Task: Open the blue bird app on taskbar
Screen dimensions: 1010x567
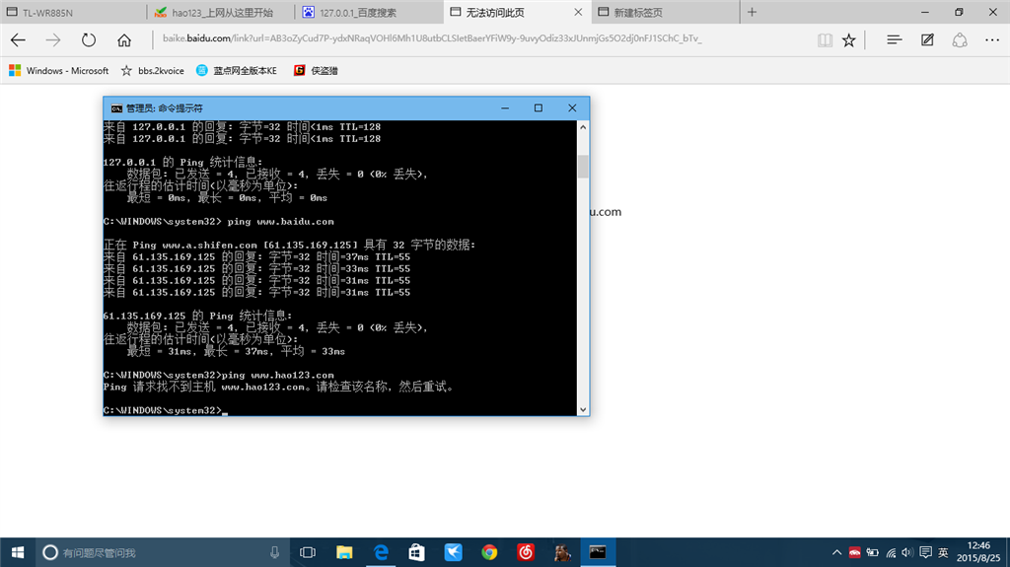Action: (x=454, y=552)
